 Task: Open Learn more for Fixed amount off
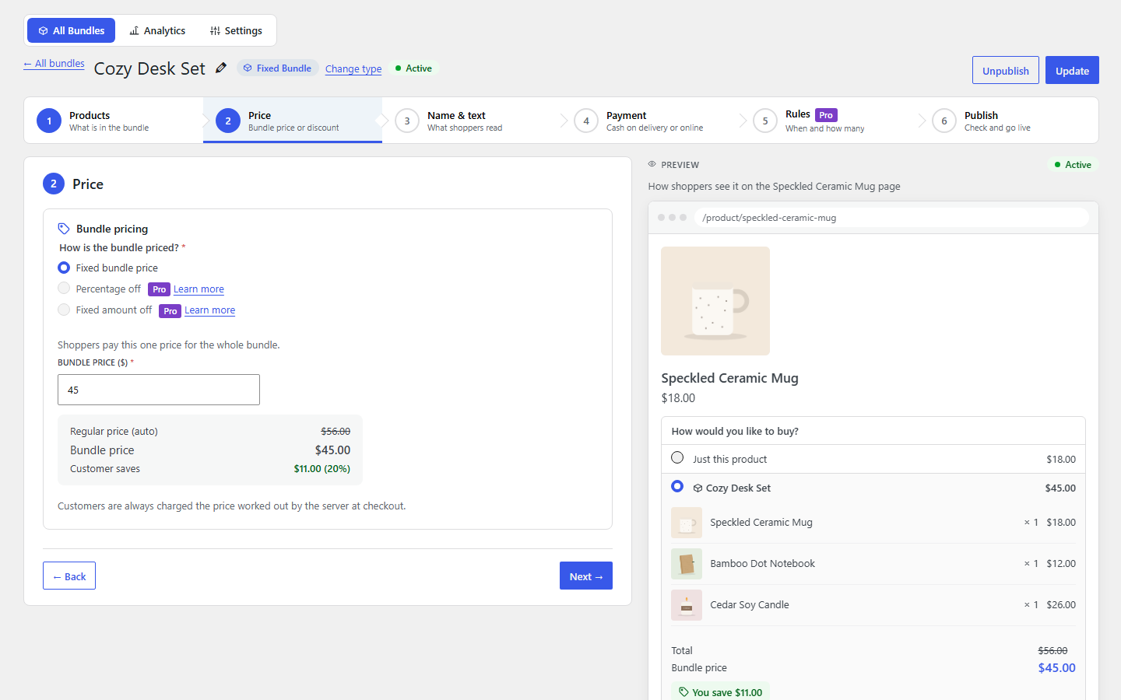pyautogui.click(x=210, y=310)
